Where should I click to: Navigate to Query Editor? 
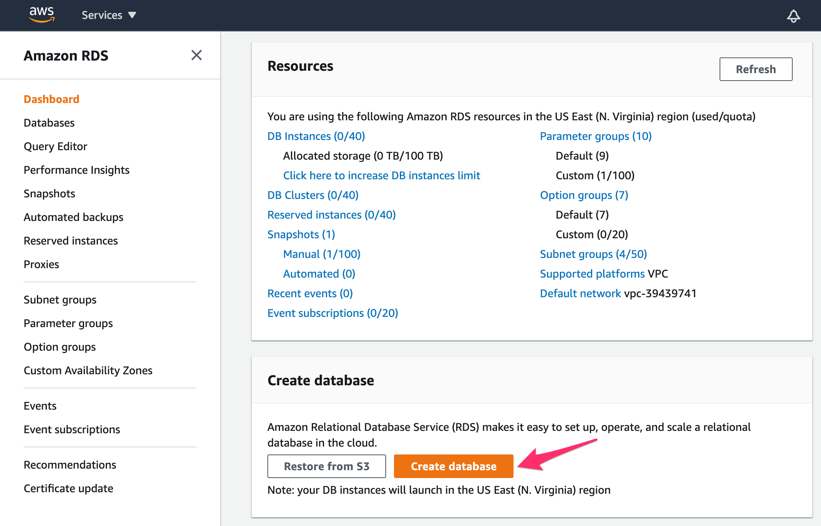(56, 145)
